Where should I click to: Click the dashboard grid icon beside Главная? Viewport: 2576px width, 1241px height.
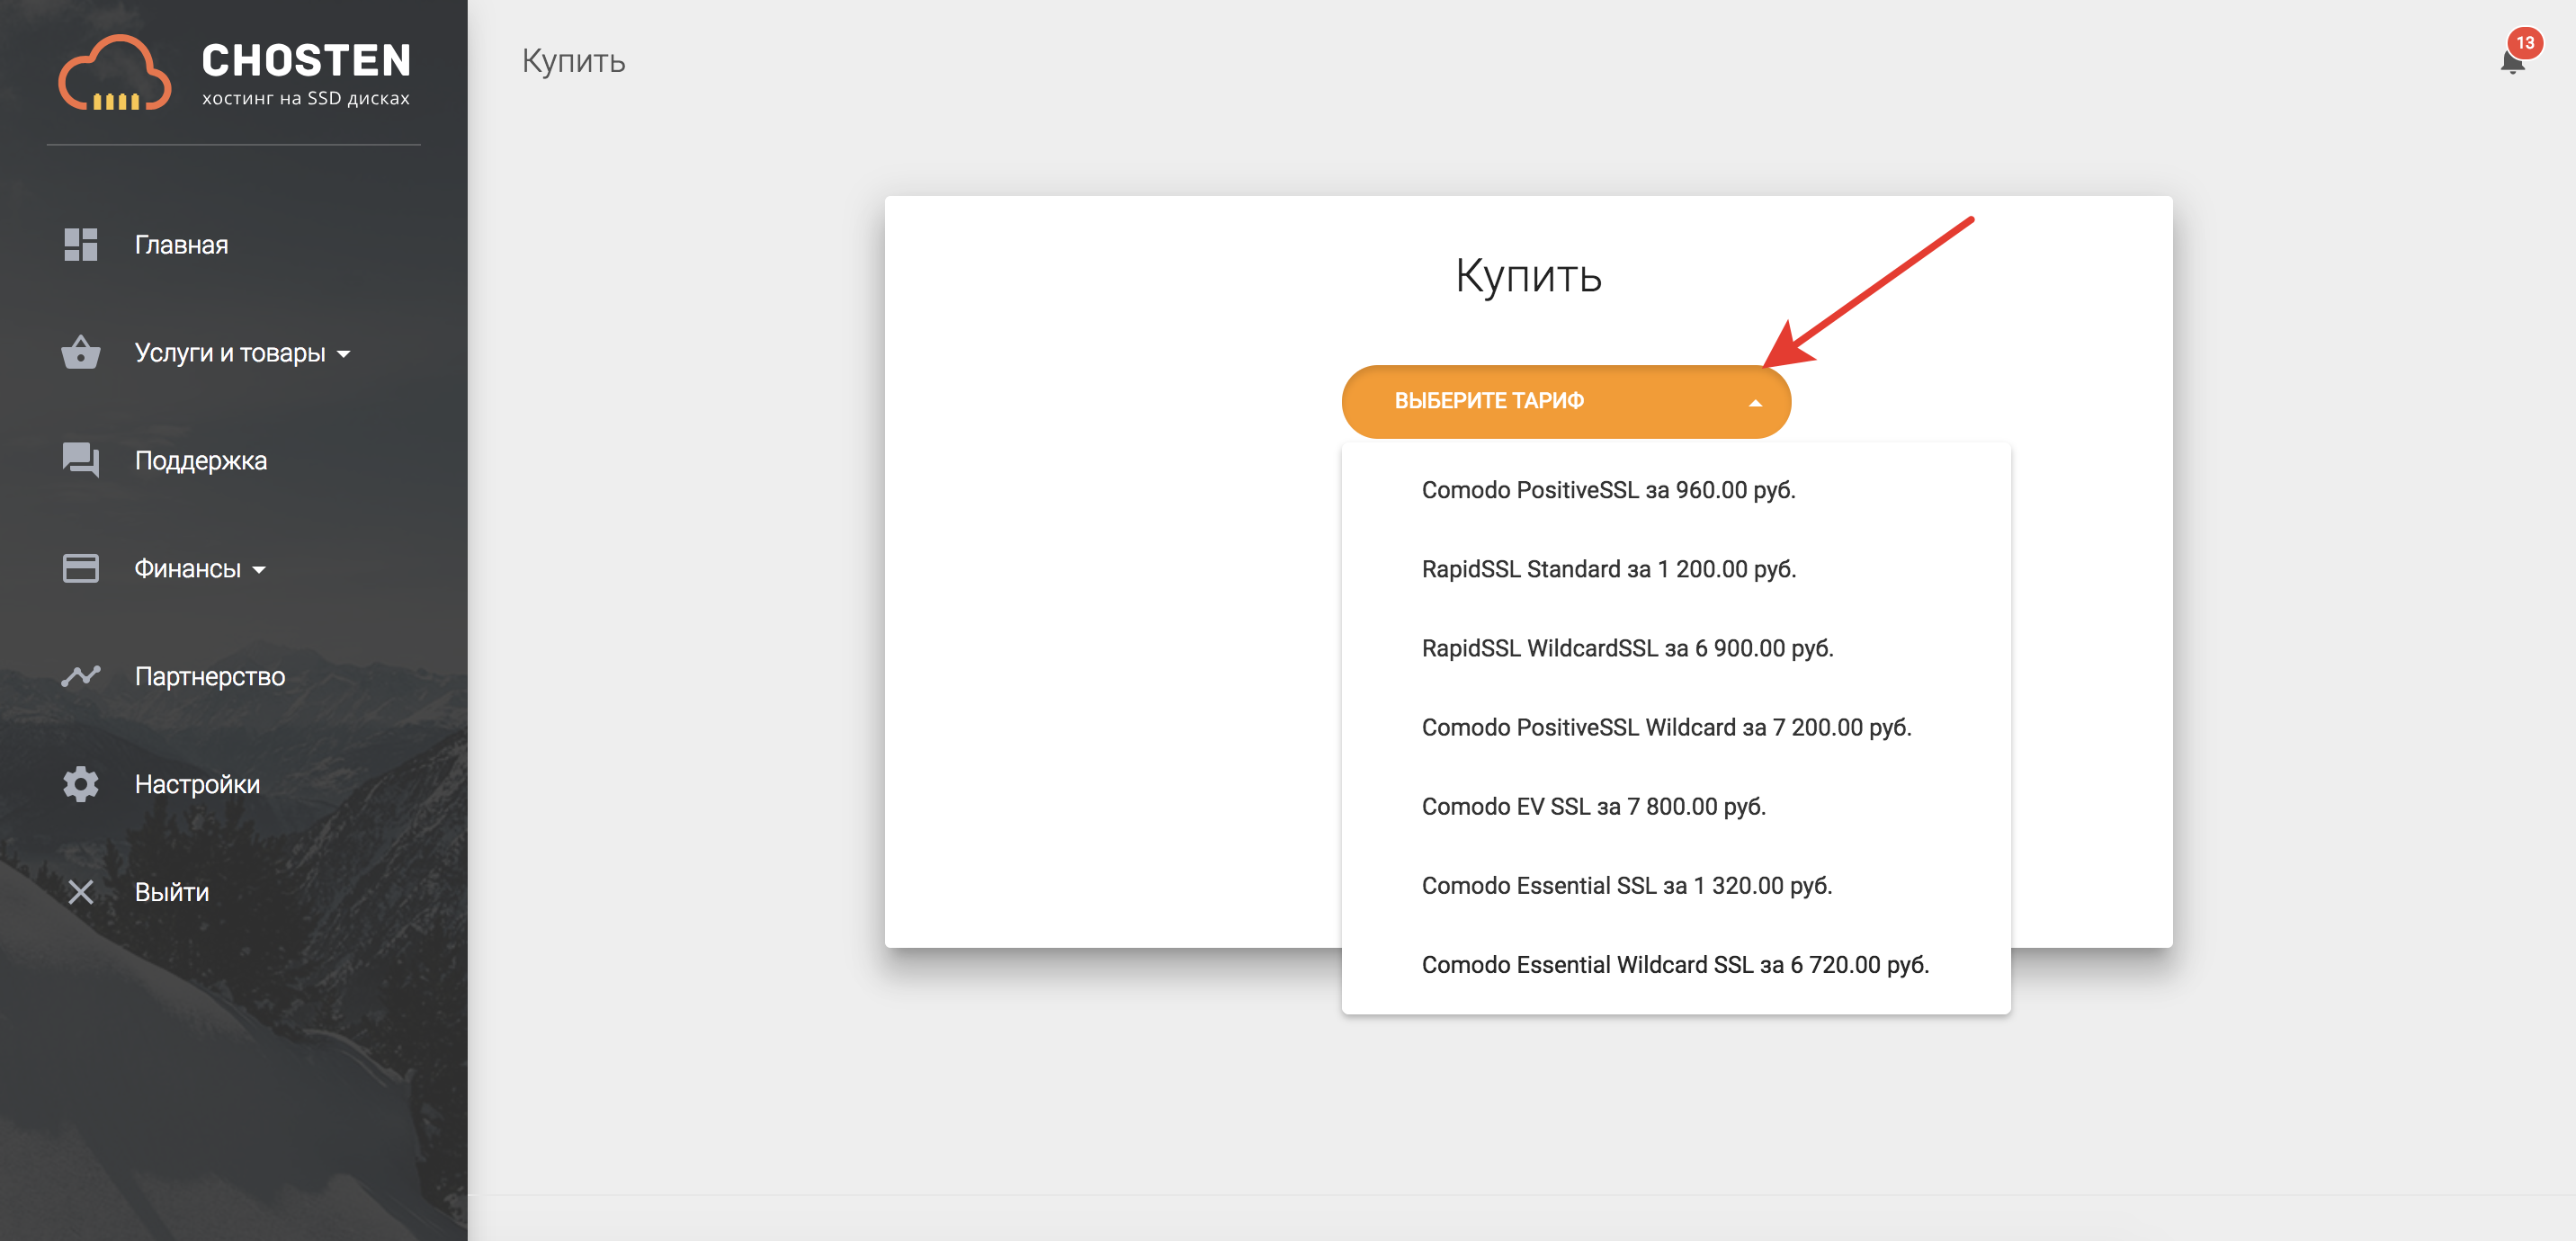81,244
